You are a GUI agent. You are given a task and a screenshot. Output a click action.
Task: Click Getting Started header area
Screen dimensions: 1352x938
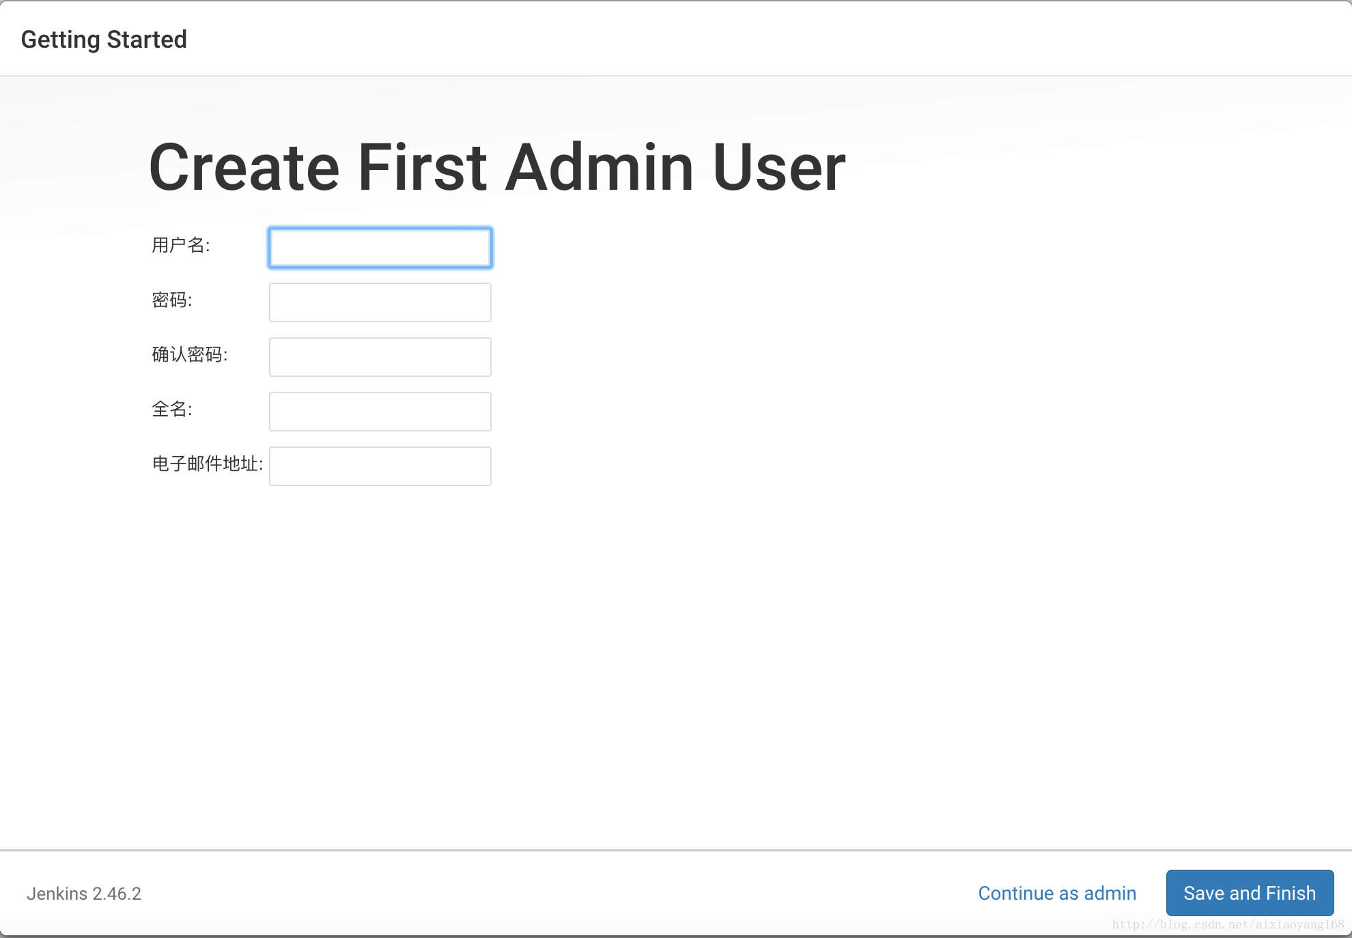(102, 38)
